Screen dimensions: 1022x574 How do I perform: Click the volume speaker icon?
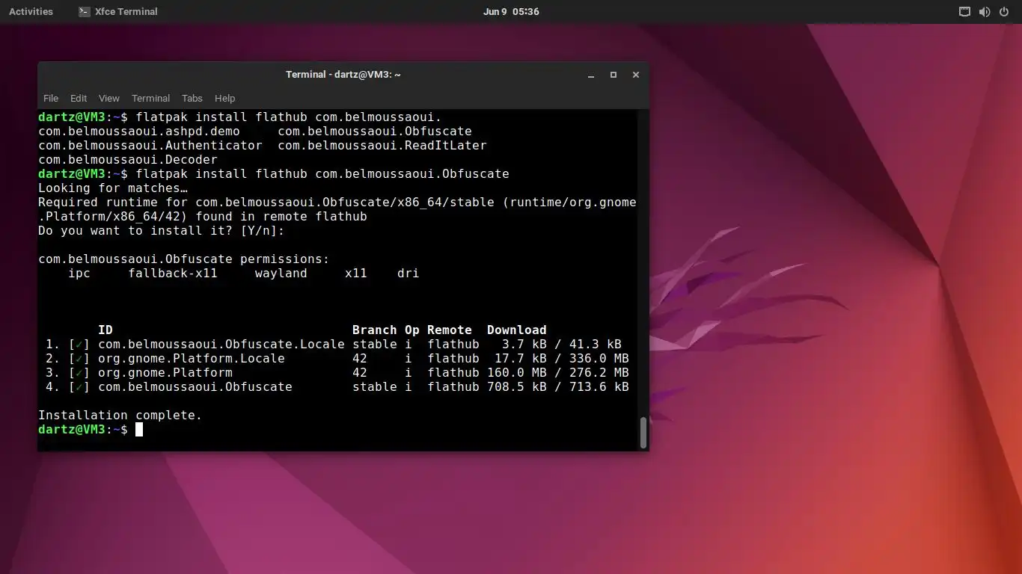(985, 11)
